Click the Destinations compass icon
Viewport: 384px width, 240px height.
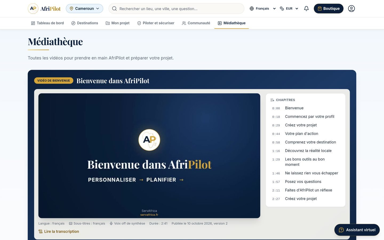(73, 23)
